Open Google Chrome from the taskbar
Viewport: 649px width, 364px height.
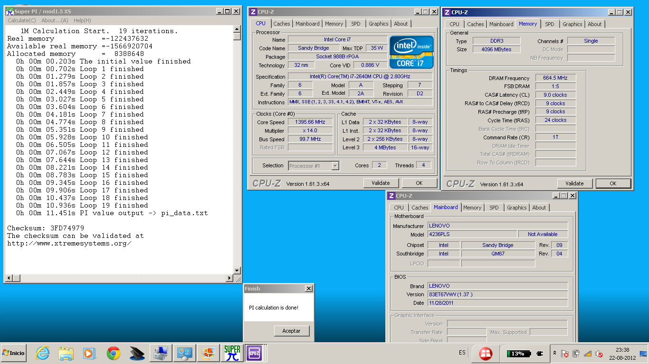tap(113, 353)
